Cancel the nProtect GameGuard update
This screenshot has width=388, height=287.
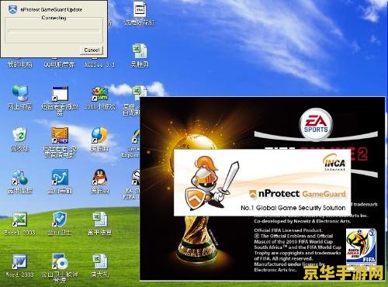point(92,50)
